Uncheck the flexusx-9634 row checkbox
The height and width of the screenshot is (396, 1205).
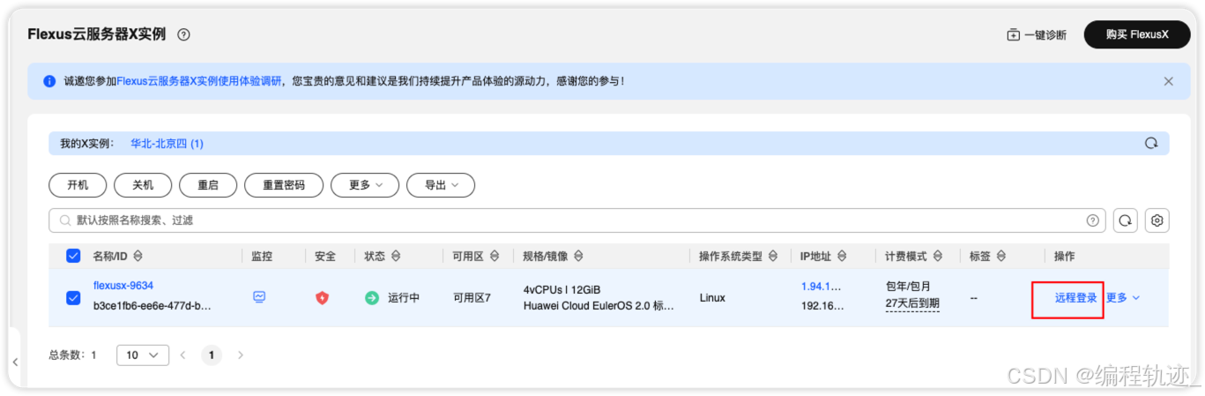(x=74, y=298)
